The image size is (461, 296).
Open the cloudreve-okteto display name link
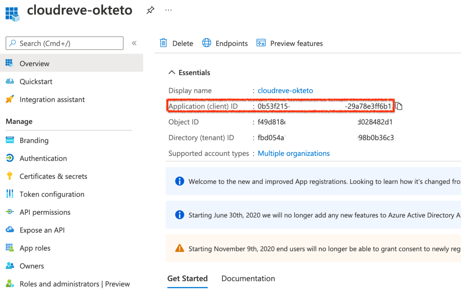tap(285, 91)
